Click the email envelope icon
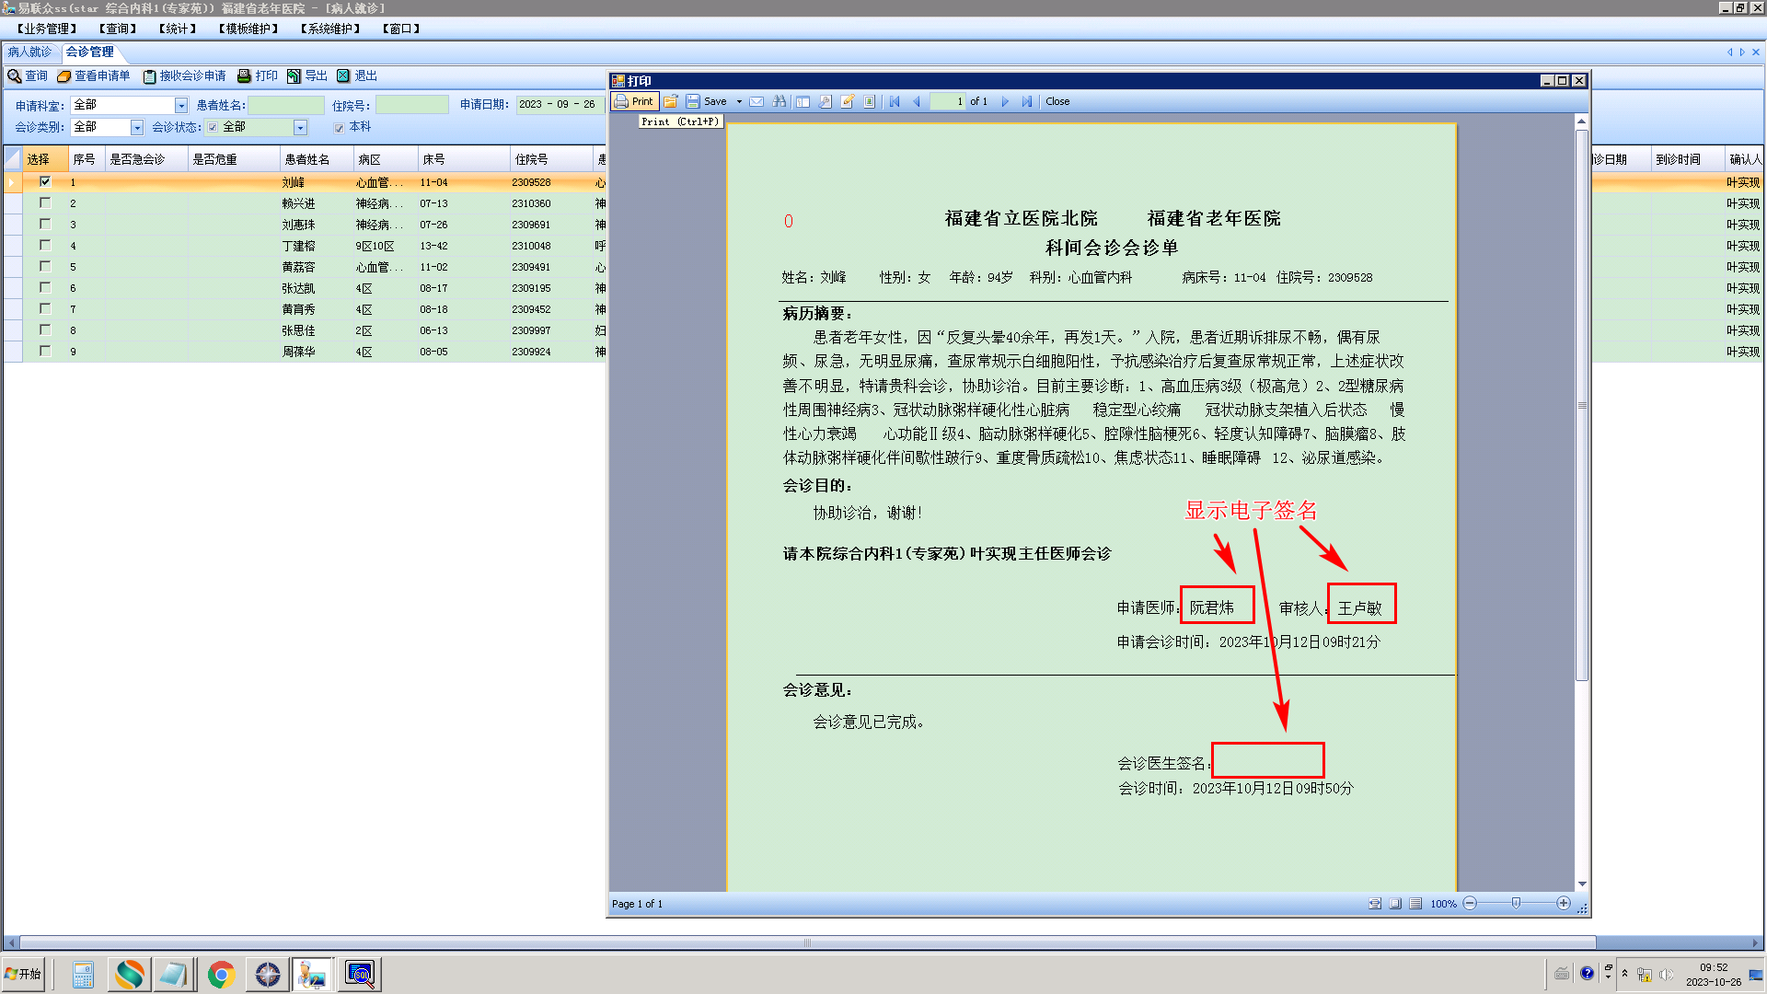Image resolution: width=1767 pixels, height=994 pixels. pyautogui.click(x=756, y=101)
